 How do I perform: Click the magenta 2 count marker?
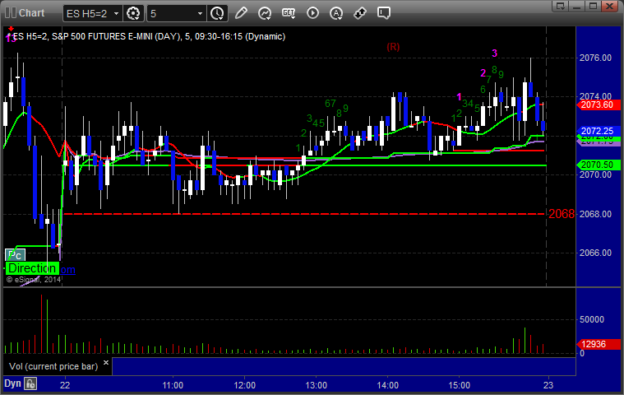point(483,73)
